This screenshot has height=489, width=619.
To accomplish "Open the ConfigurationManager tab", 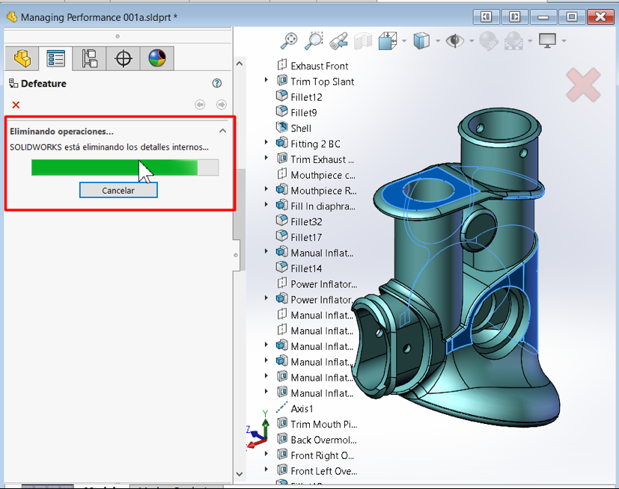I will 90,58.
